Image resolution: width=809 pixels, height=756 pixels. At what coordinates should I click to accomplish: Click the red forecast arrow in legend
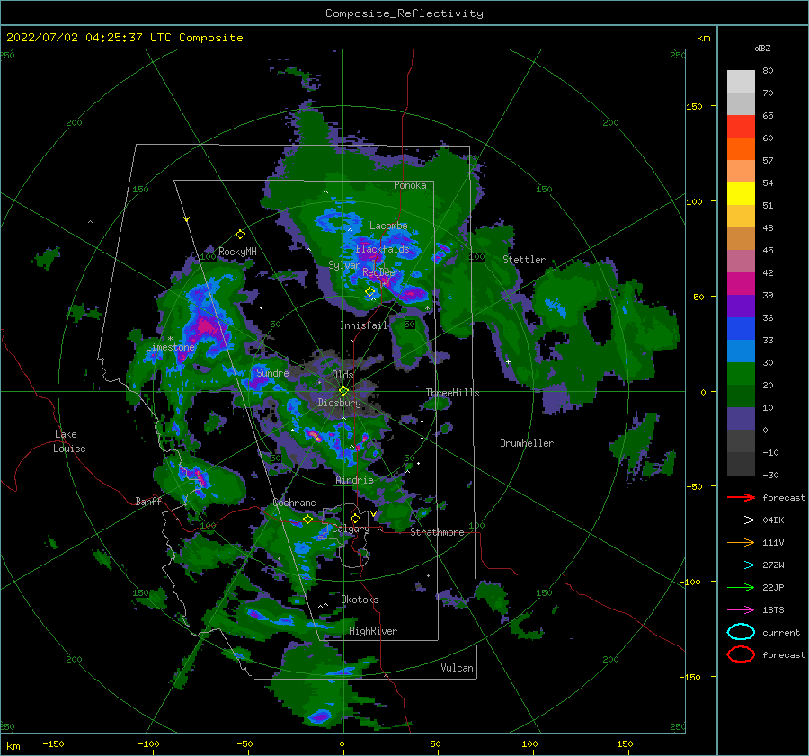click(741, 497)
